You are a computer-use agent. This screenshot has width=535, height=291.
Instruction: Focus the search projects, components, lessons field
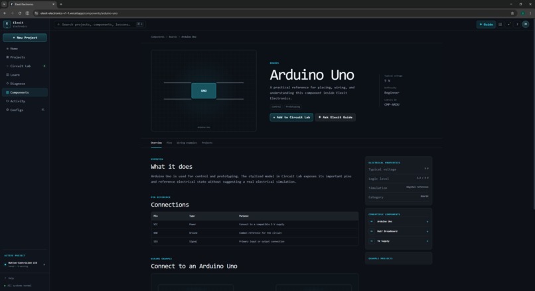(x=100, y=24)
